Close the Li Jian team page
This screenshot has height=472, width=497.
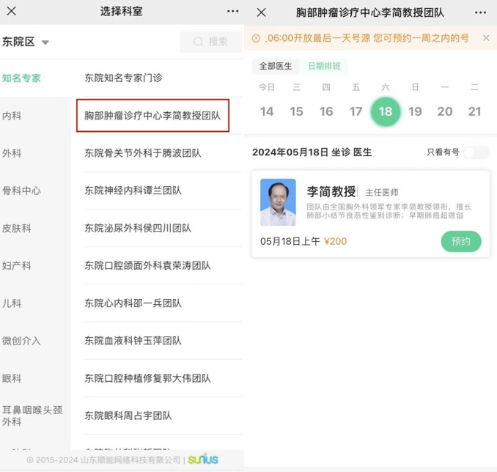pos(261,12)
